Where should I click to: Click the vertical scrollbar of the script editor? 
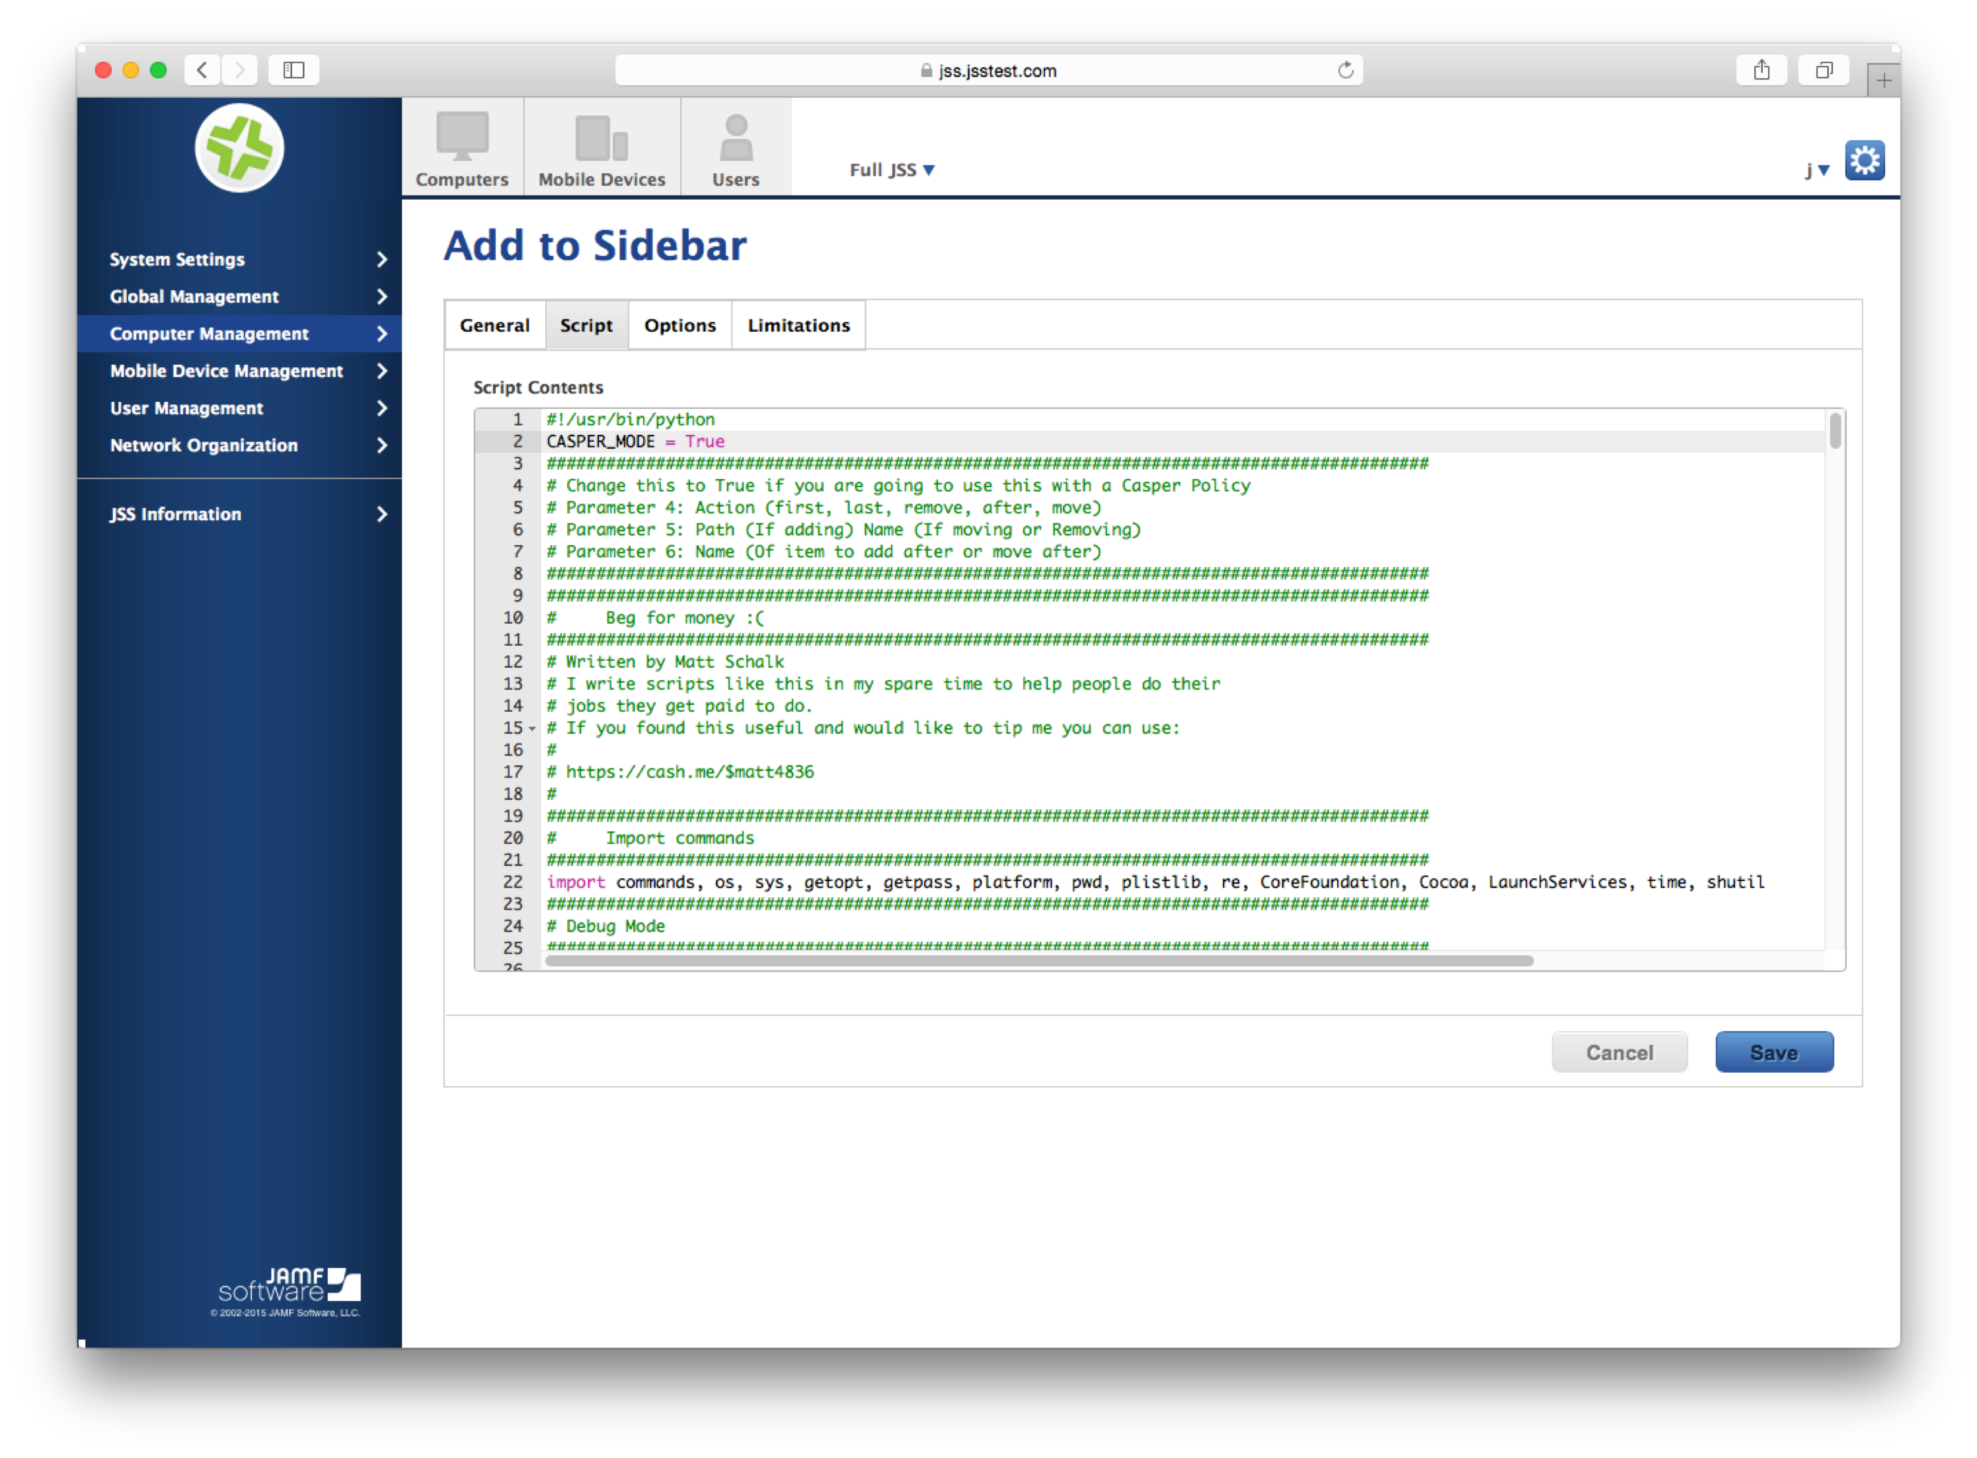[1835, 432]
